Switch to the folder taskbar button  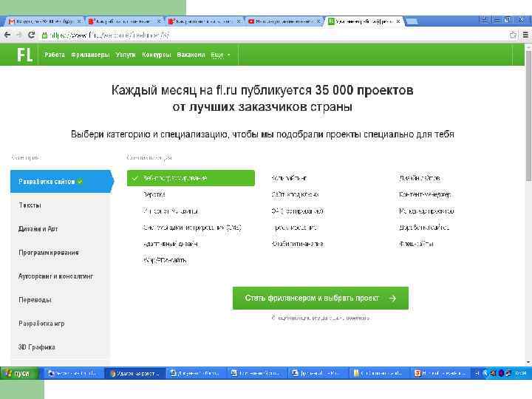[379, 373]
